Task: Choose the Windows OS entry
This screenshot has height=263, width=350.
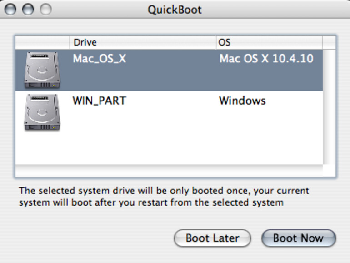Action: click(x=242, y=101)
